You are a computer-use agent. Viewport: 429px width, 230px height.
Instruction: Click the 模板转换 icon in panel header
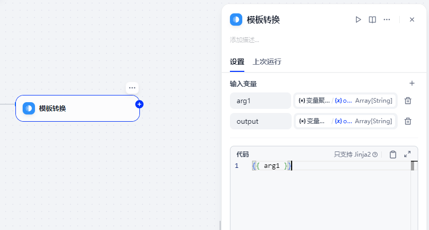pyautogui.click(x=236, y=20)
